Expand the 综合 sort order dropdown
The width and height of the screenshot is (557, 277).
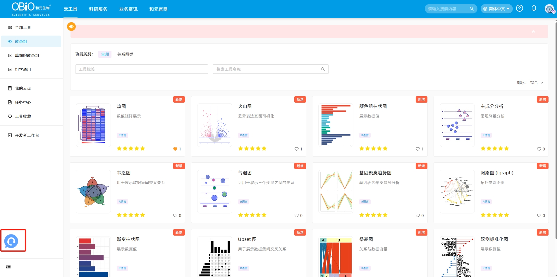pyautogui.click(x=536, y=83)
